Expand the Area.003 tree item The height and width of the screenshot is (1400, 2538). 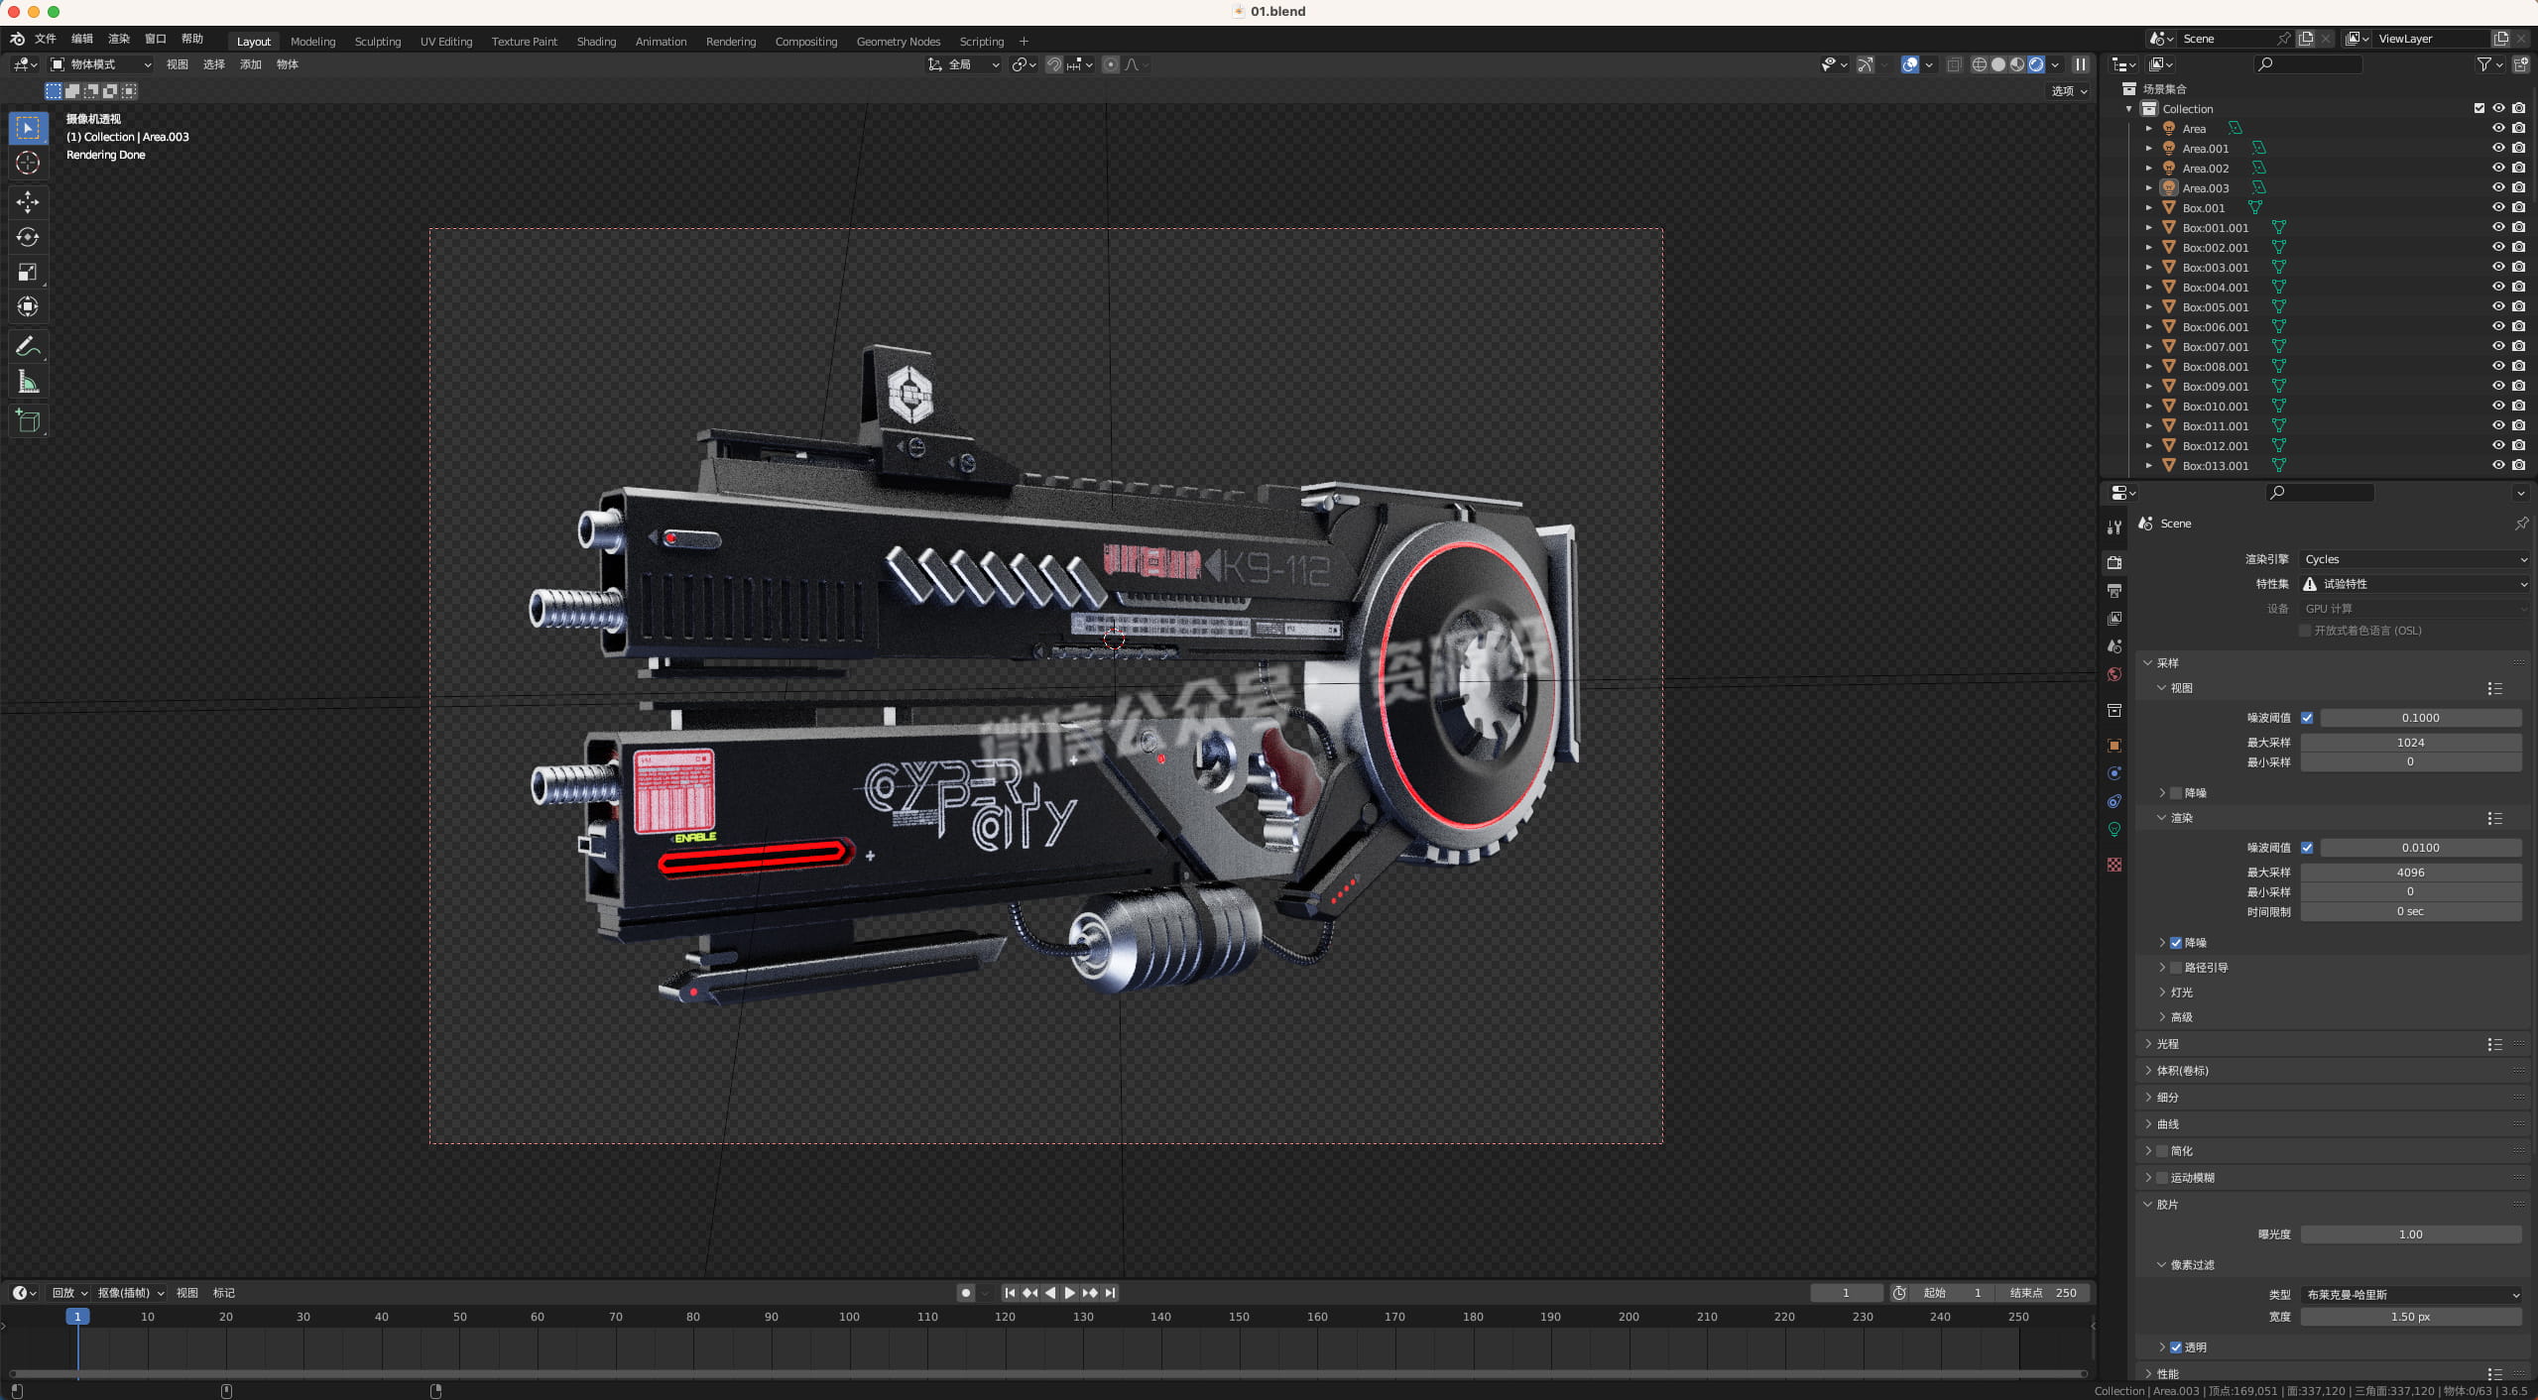(x=2149, y=187)
